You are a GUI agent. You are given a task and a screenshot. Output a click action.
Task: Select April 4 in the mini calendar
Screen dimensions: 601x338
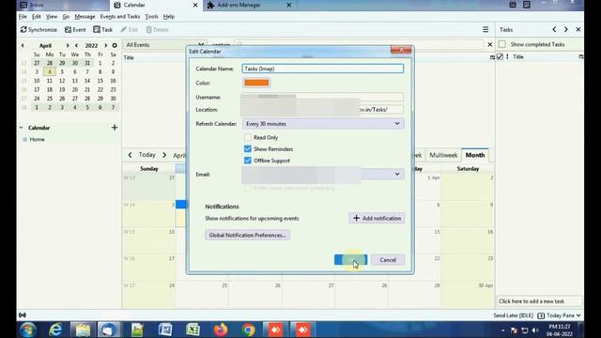point(50,71)
